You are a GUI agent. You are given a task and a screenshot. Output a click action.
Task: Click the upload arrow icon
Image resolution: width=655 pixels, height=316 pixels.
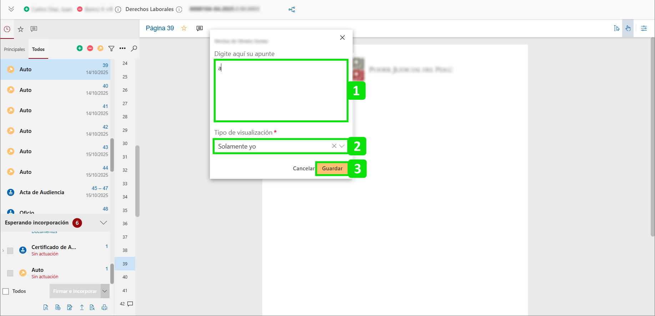82,307
